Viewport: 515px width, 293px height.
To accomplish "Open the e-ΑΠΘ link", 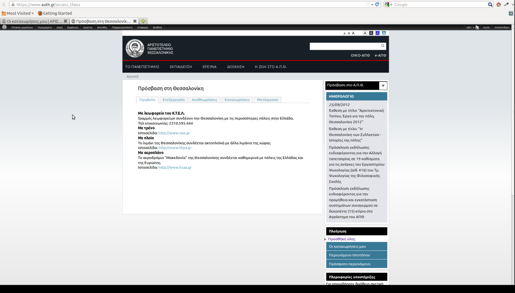I will point(380,55).
